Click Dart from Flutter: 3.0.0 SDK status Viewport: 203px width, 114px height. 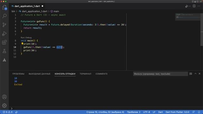click(177, 112)
